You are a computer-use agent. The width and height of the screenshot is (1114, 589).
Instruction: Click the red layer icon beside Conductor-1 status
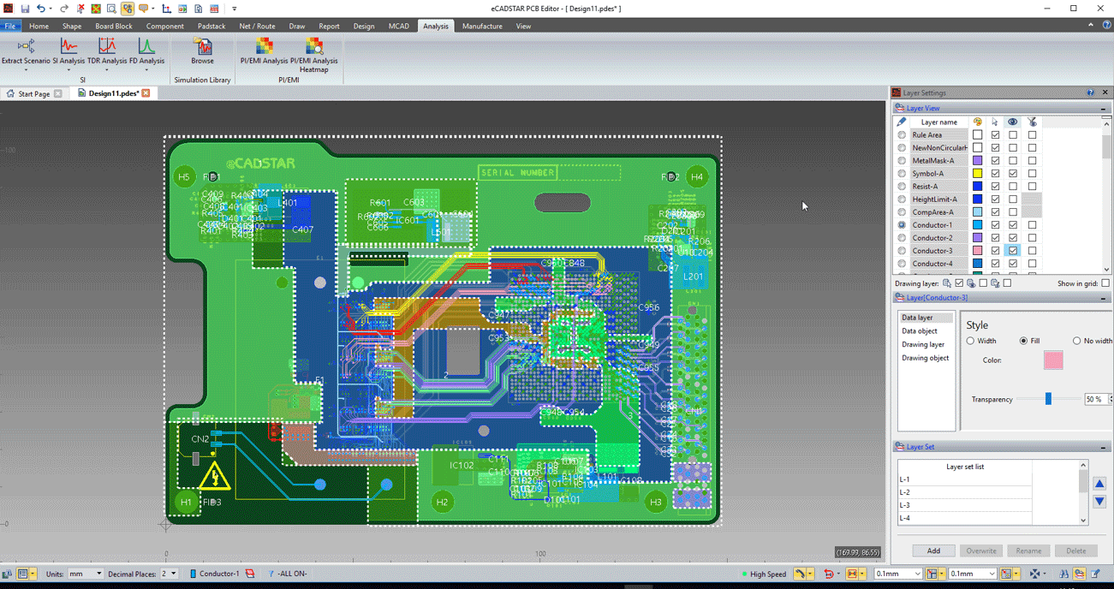(x=250, y=574)
